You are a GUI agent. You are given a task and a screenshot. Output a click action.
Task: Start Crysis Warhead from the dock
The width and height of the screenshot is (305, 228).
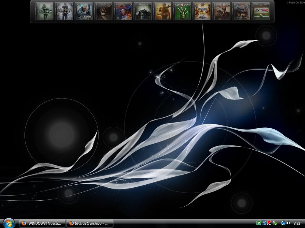pos(84,11)
